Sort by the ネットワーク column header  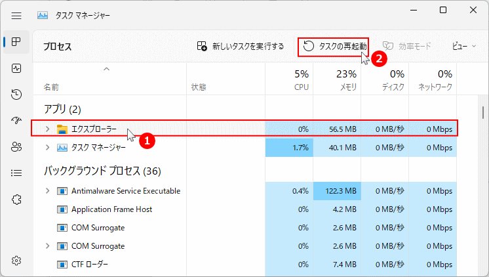435,87
